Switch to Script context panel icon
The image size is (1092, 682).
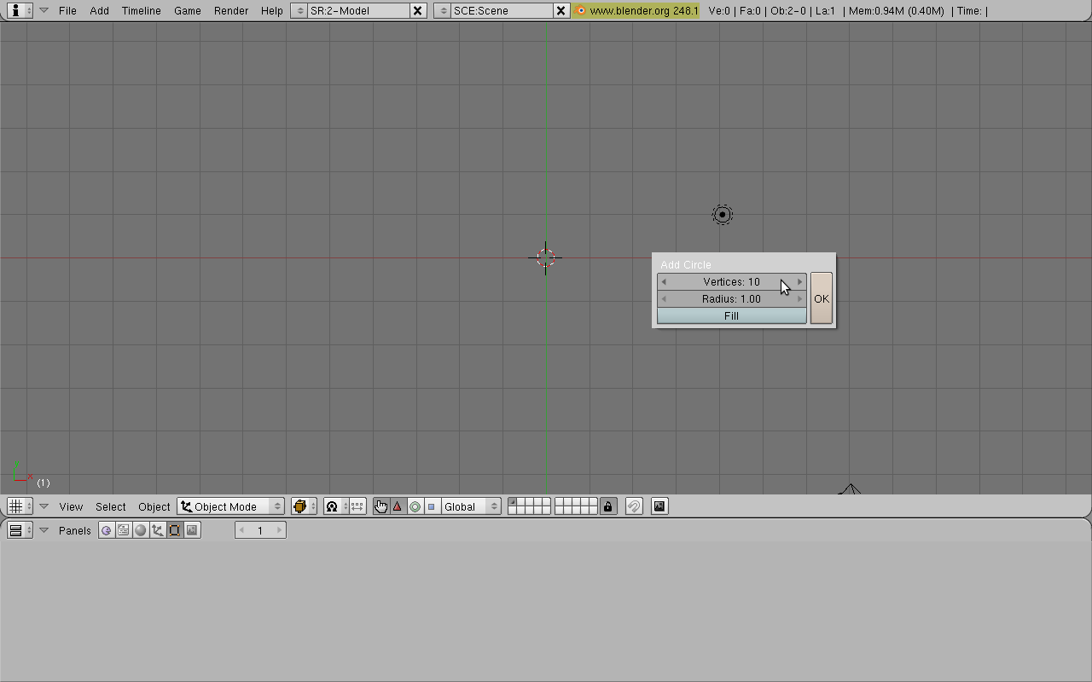[124, 530]
